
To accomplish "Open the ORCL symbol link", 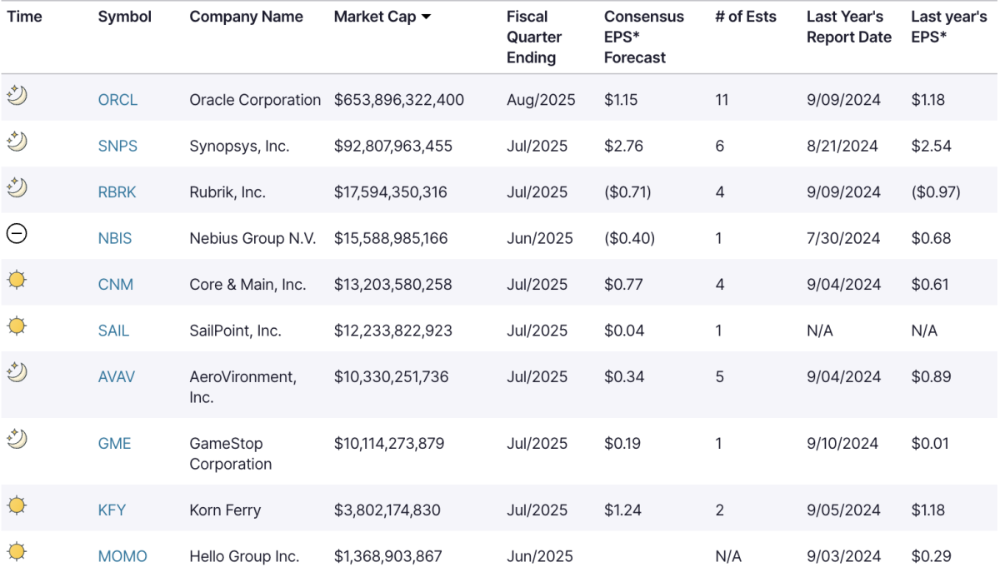I will tap(117, 100).
